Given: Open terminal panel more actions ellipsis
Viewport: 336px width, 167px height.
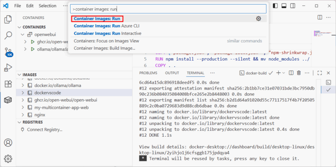Looking at the screenshot, I should pyautogui.click(x=307, y=73).
